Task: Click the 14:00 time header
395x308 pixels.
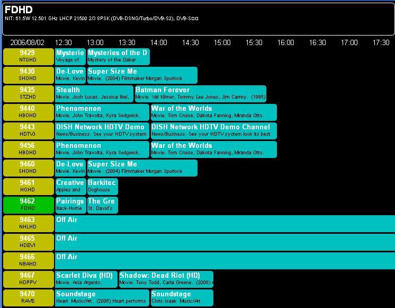Action: coord(159,42)
